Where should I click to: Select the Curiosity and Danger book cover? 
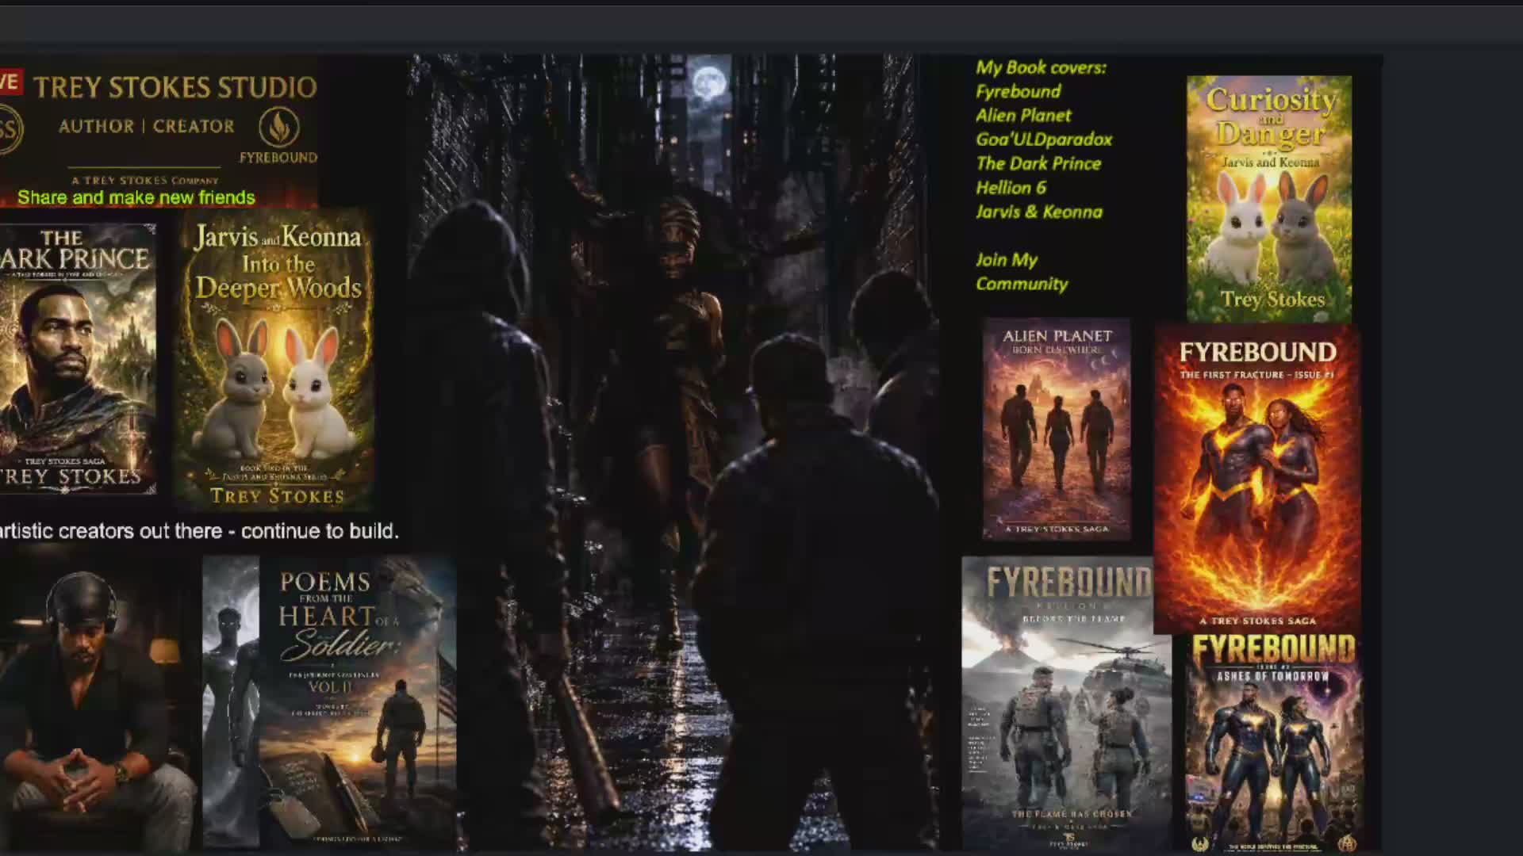[1269, 198]
